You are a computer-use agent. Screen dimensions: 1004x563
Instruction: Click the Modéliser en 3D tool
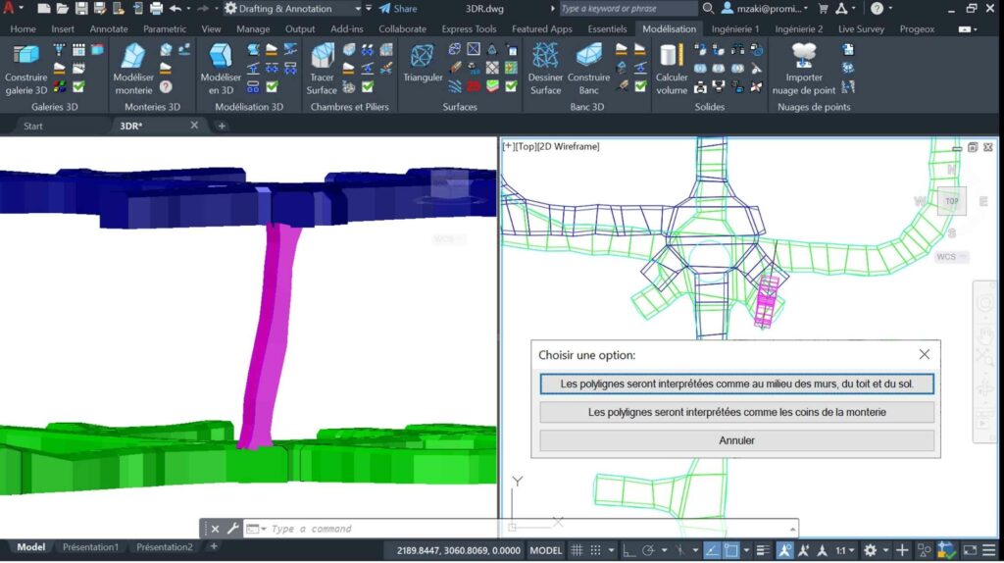click(221, 70)
